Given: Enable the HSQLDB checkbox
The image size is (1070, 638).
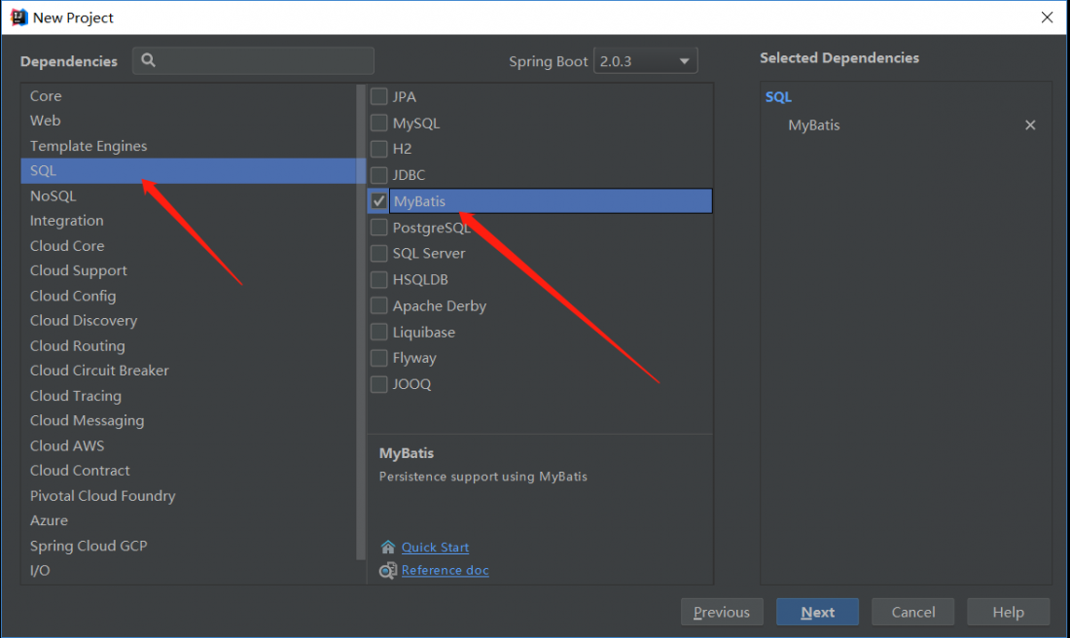Looking at the screenshot, I should click(x=378, y=280).
